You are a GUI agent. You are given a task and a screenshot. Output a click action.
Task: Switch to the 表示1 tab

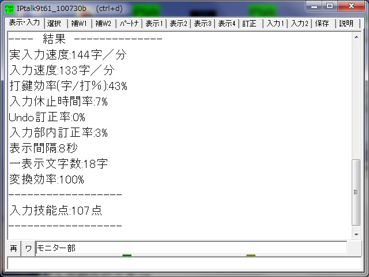(x=154, y=24)
